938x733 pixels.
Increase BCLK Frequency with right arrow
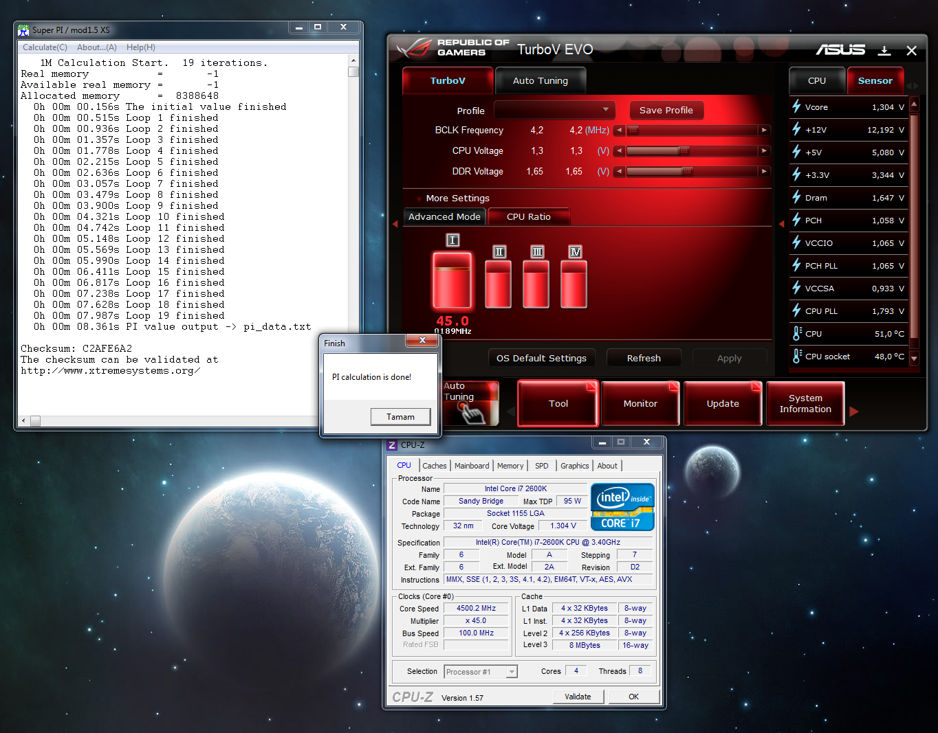point(764,130)
